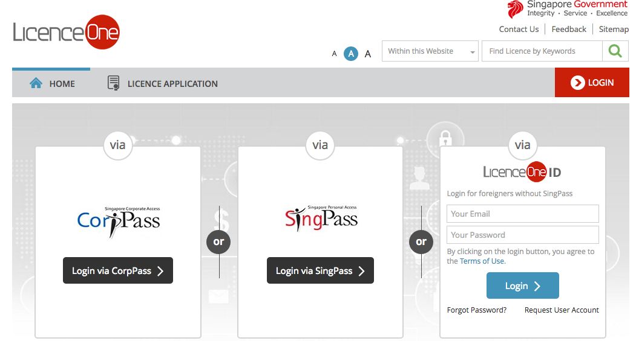Click the licence application document icon

coord(113,83)
